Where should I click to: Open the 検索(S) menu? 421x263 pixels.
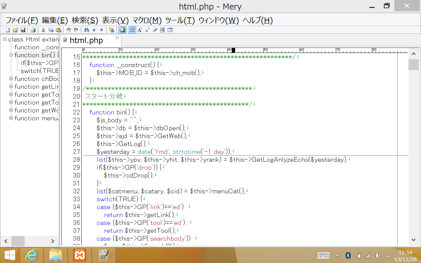85,20
